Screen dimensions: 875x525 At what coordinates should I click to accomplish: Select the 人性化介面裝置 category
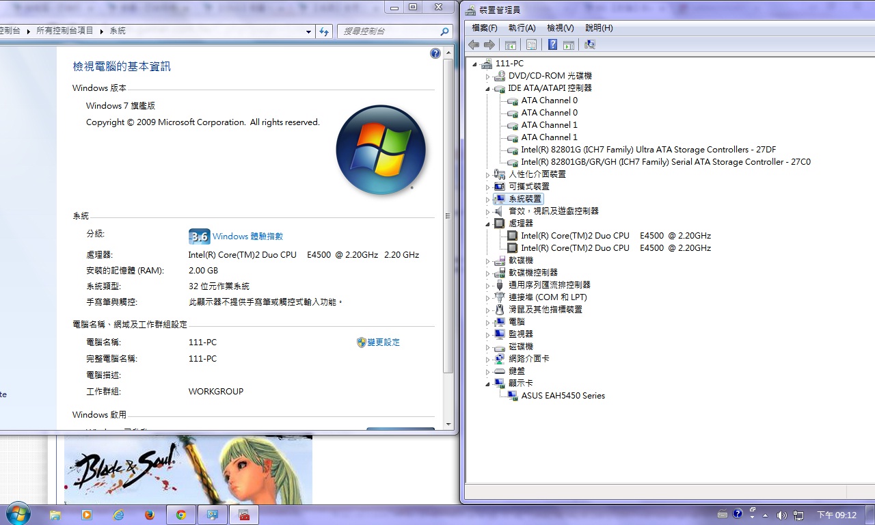[x=537, y=174]
